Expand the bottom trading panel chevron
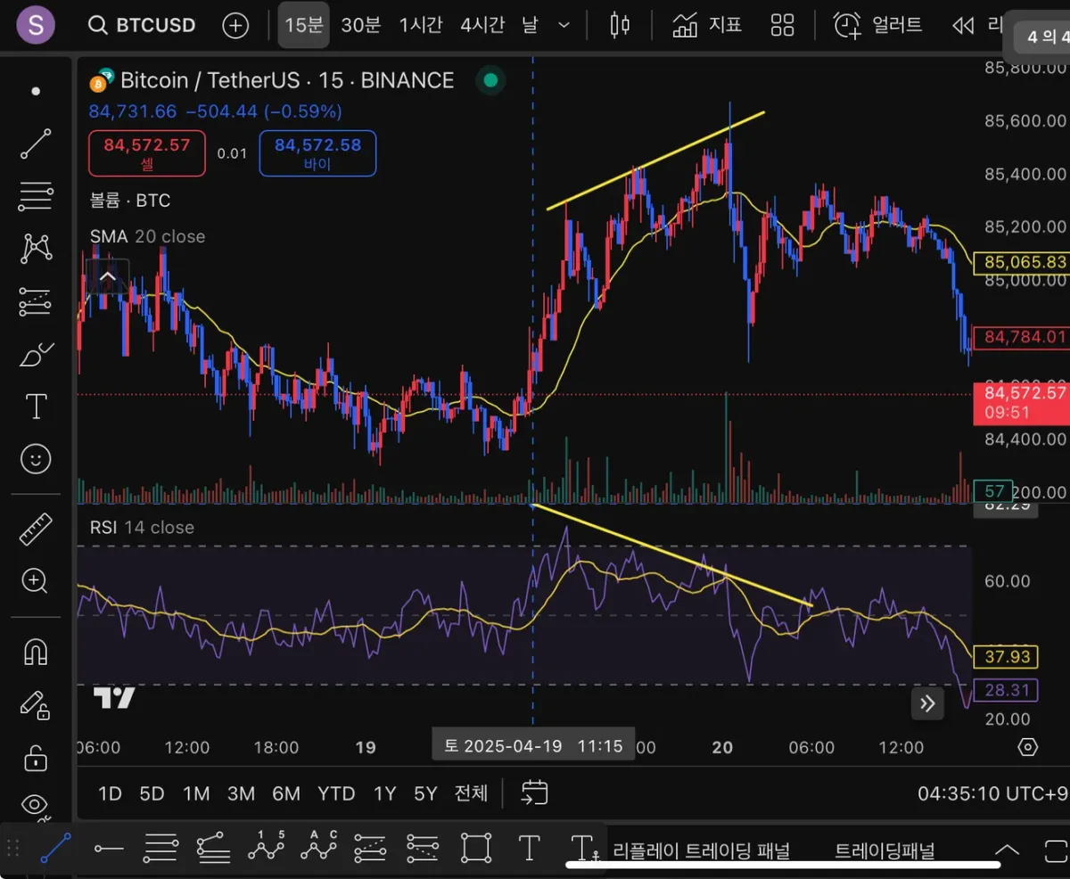The image size is (1070, 879). 1007,850
